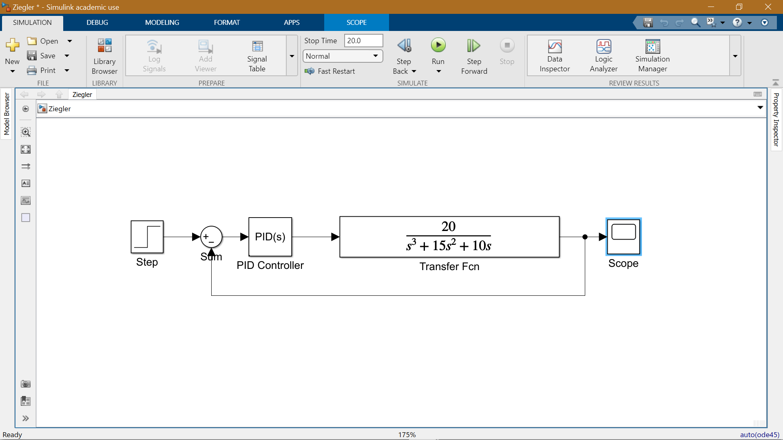The image size is (783, 440).
Task: Select the area rectangle palette tool
Action: 26,218
